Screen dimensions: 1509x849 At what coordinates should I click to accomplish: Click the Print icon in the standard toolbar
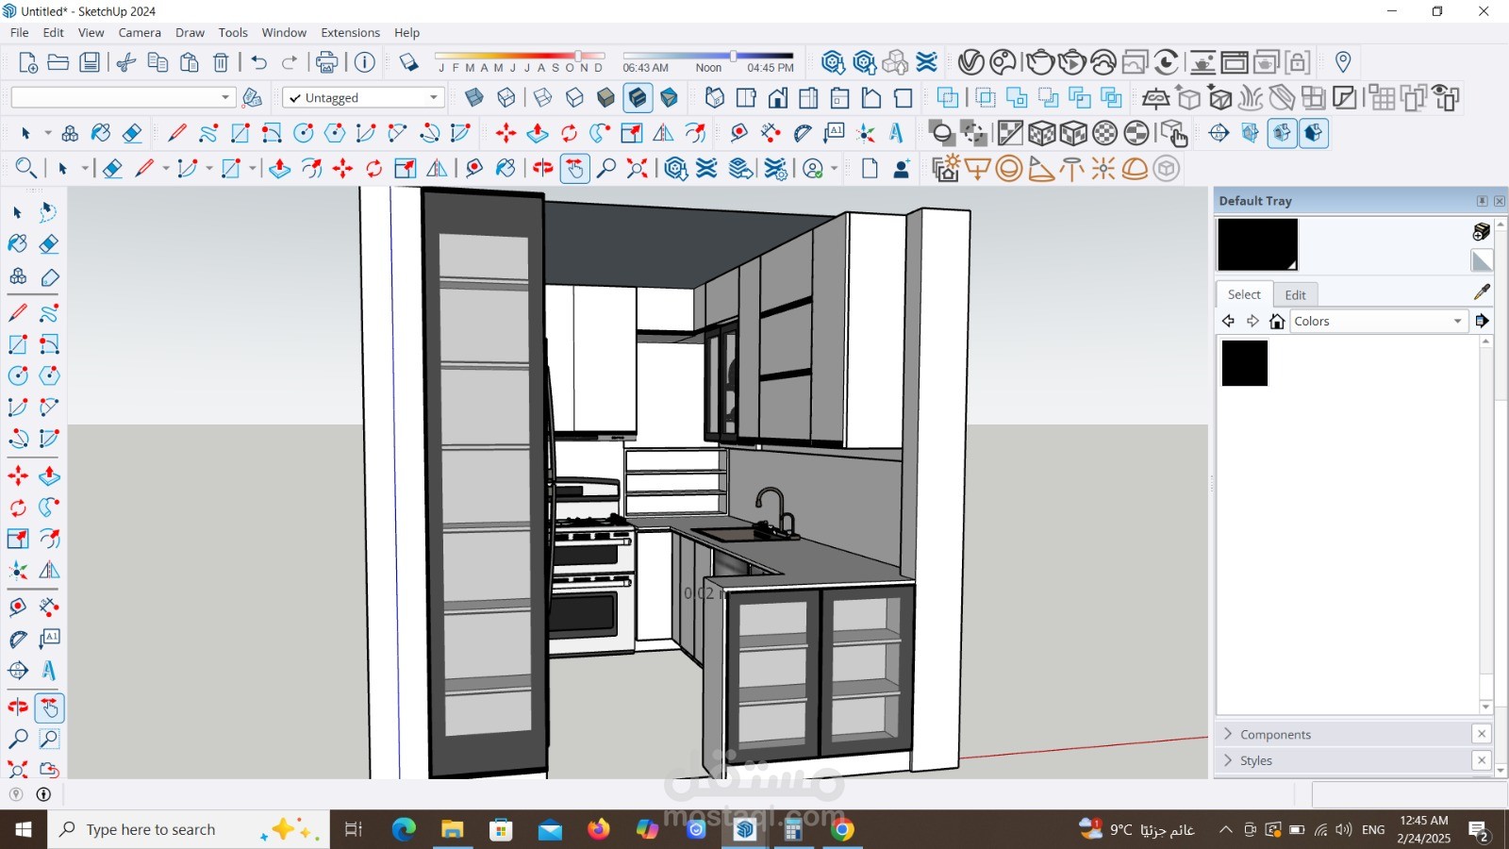(x=326, y=62)
